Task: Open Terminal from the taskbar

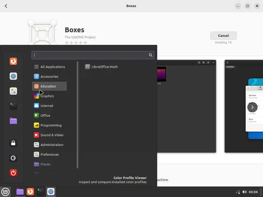Action: 40,192
